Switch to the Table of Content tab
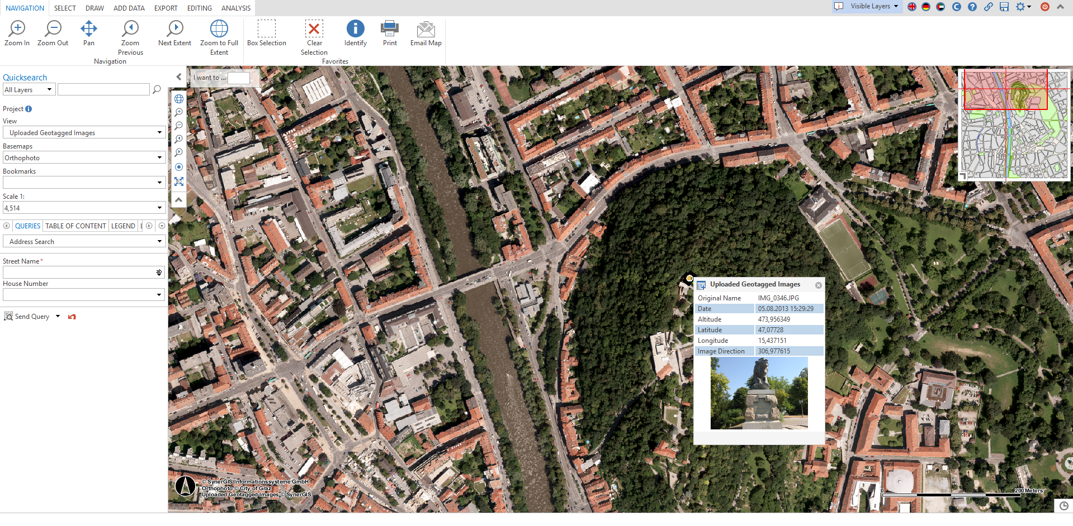The image size is (1073, 526). 75,226
